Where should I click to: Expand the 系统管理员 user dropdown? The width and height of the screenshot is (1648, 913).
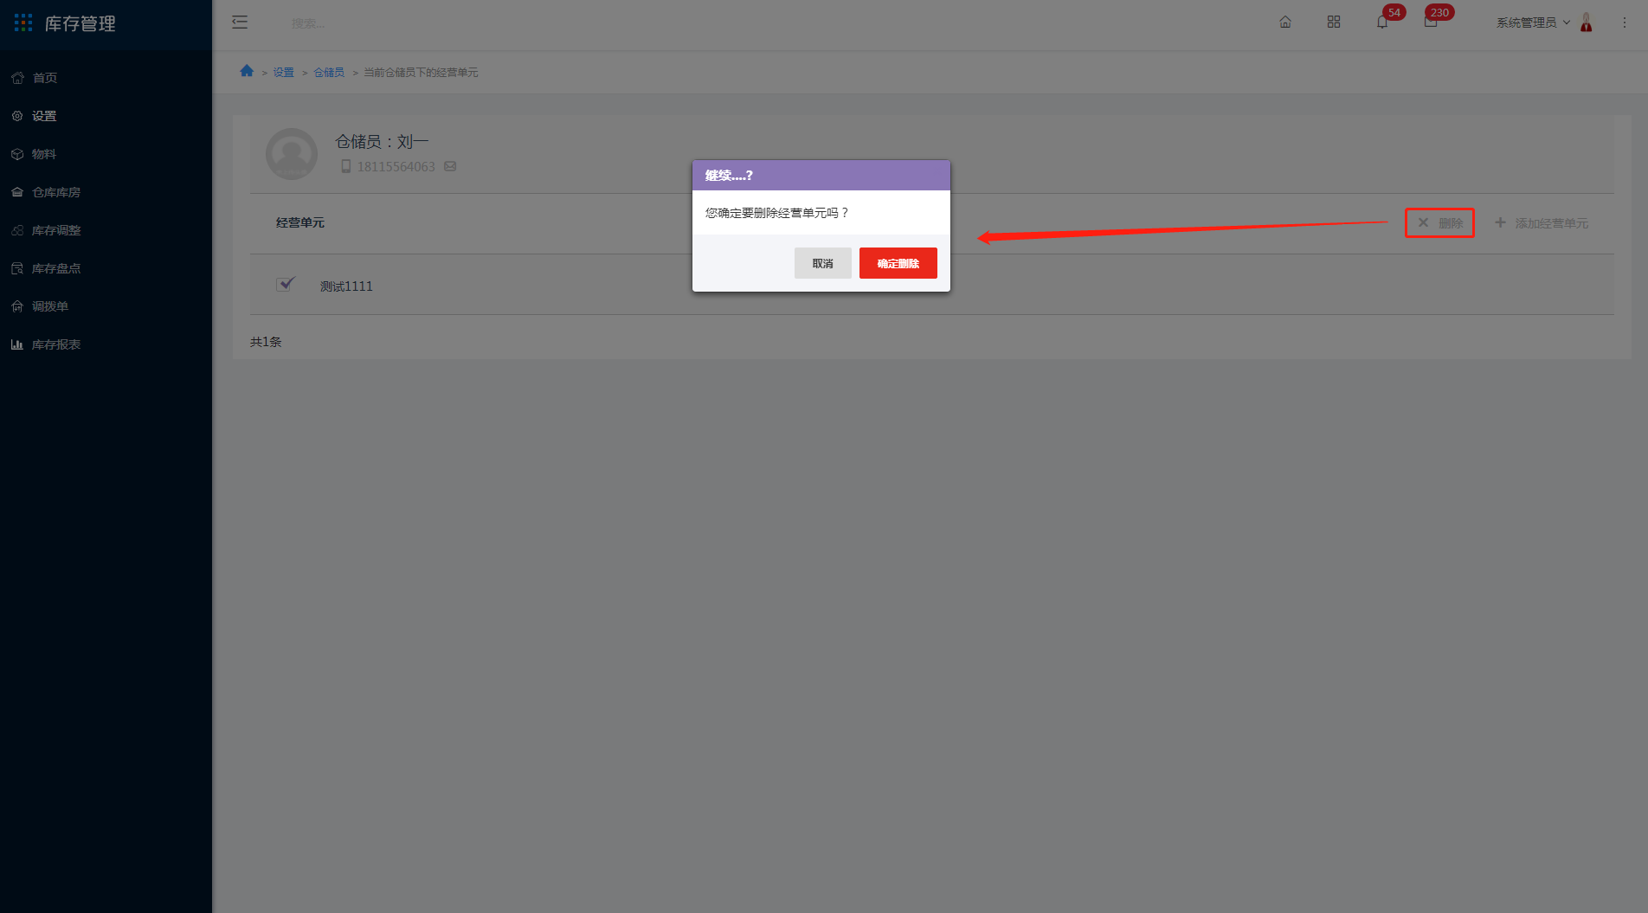point(1533,23)
